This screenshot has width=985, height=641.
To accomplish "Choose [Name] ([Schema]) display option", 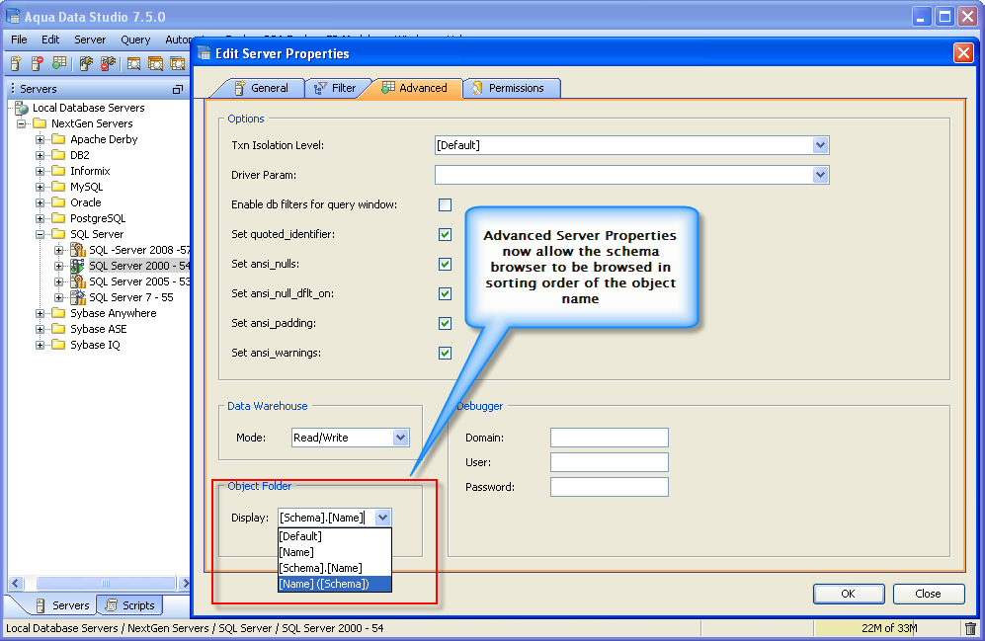I will (x=335, y=584).
